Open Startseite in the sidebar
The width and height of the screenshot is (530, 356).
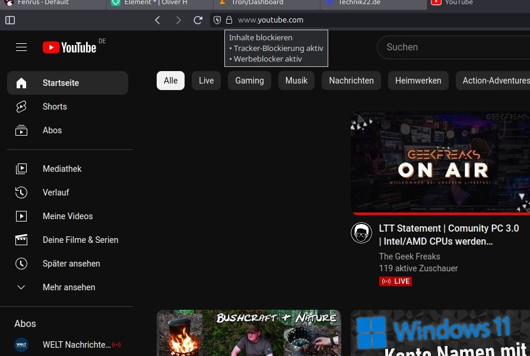click(x=68, y=83)
